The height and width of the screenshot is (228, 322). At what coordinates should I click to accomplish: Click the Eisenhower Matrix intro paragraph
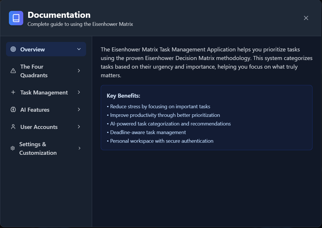pos(207,62)
